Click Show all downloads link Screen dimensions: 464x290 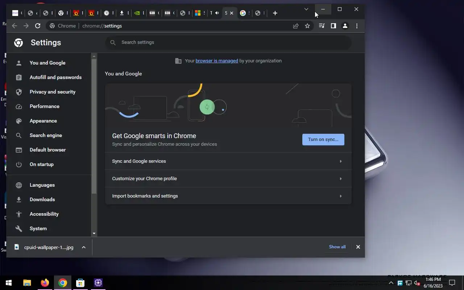click(337, 247)
